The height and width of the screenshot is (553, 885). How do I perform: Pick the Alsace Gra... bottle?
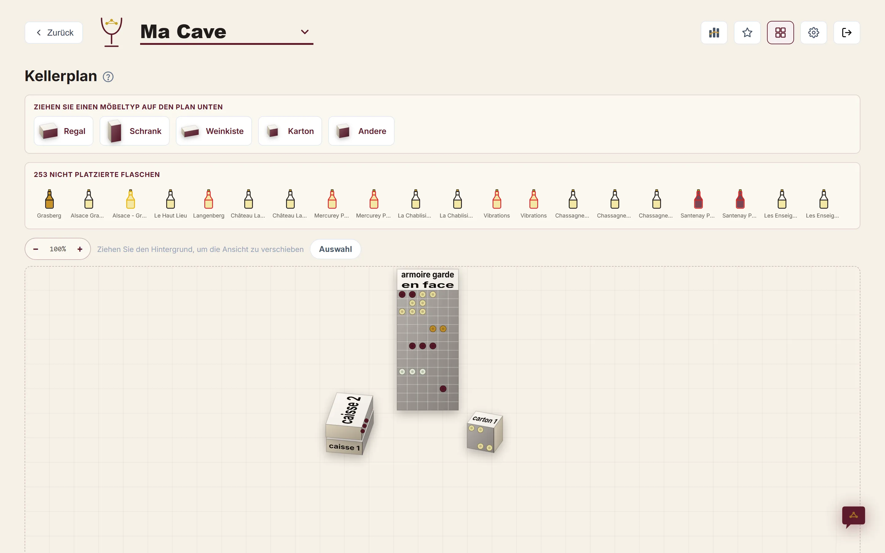coord(88,204)
